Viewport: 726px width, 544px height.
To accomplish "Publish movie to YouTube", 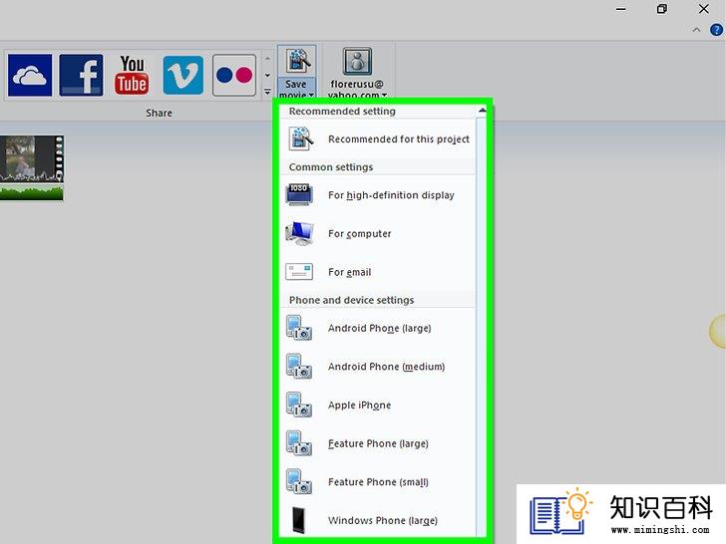I will [x=132, y=75].
